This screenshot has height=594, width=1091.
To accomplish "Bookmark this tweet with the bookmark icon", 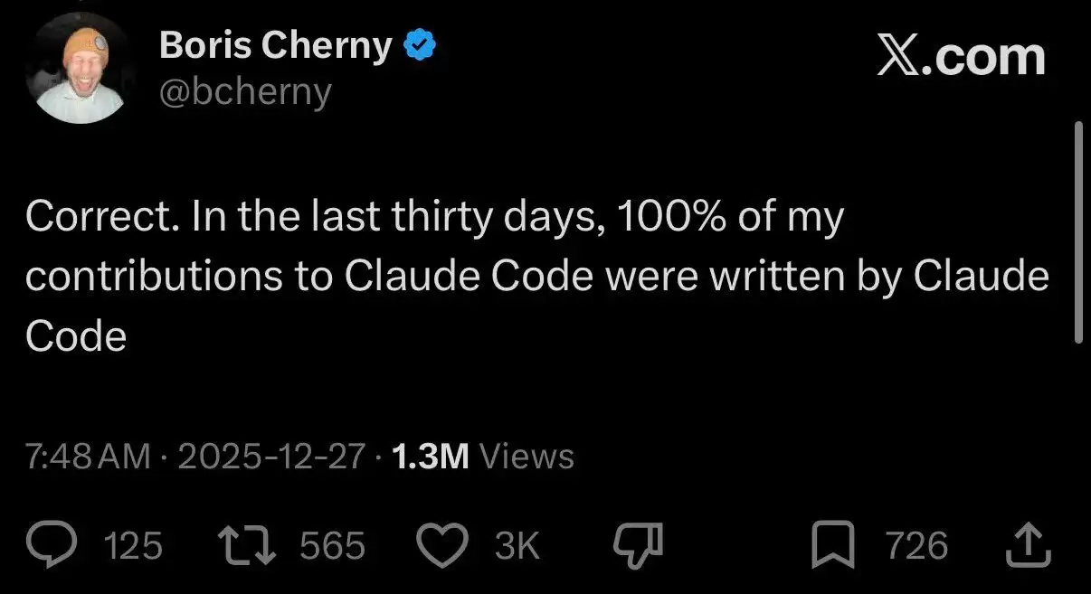I will (x=833, y=546).
